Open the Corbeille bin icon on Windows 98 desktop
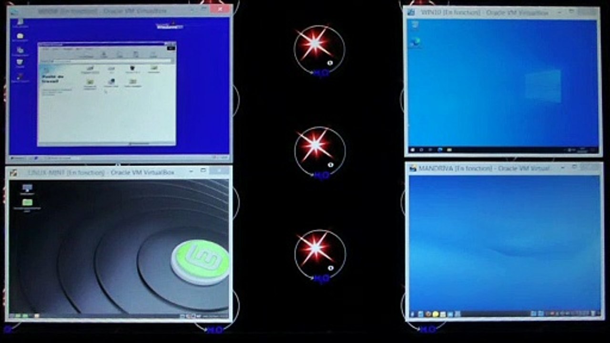This screenshot has width=610, height=343. click(x=20, y=63)
